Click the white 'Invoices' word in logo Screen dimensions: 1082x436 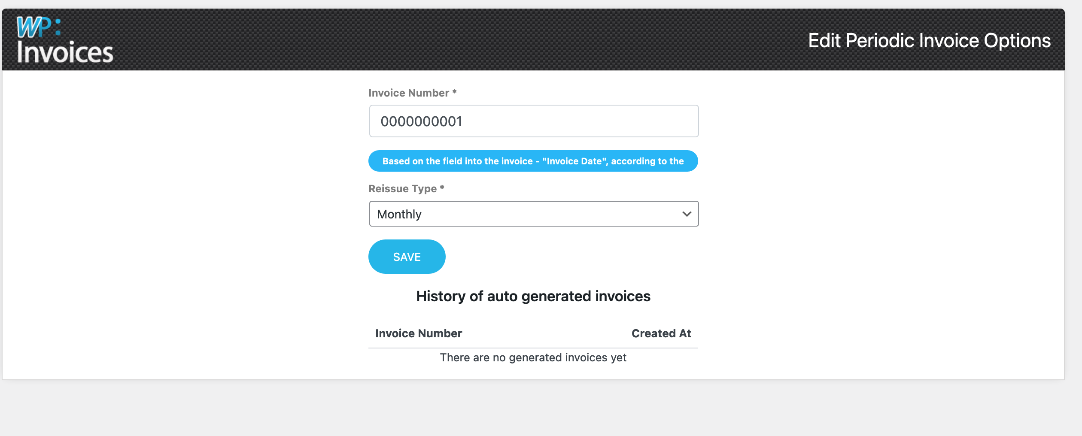(x=65, y=52)
